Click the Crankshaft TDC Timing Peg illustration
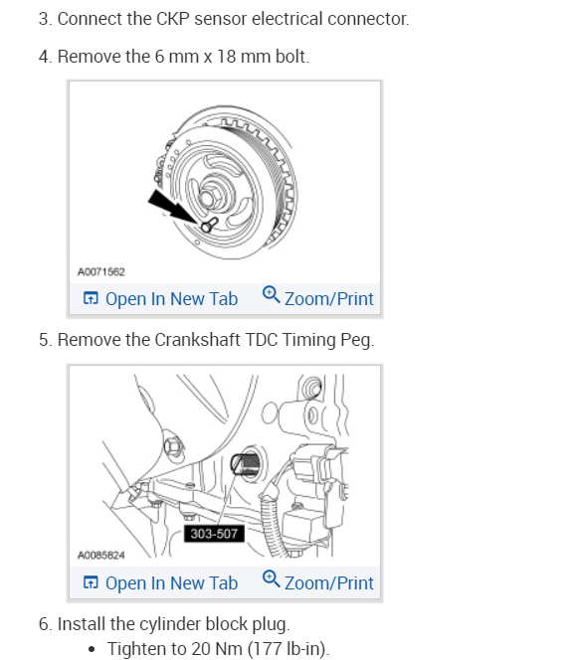This screenshot has height=660, width=576. point(225,466)
